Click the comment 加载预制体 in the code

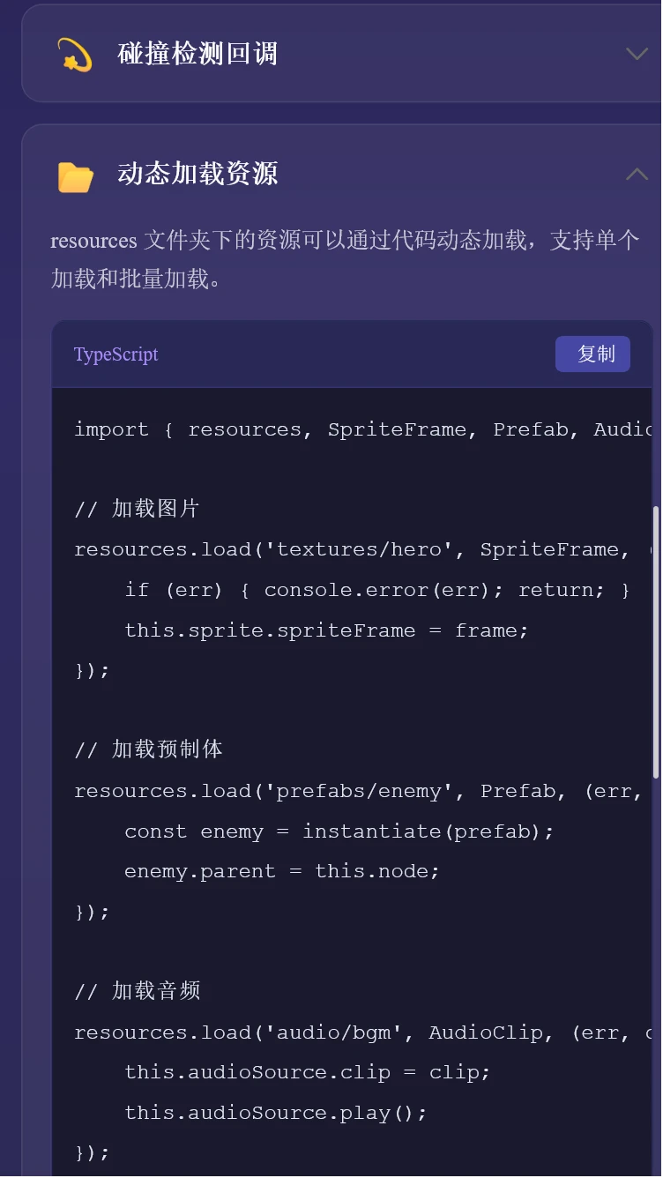click(150, 749)
